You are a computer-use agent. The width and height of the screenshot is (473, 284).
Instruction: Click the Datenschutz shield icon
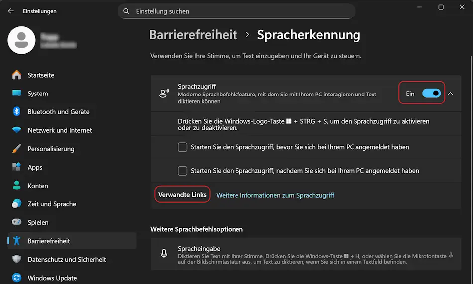16,259
